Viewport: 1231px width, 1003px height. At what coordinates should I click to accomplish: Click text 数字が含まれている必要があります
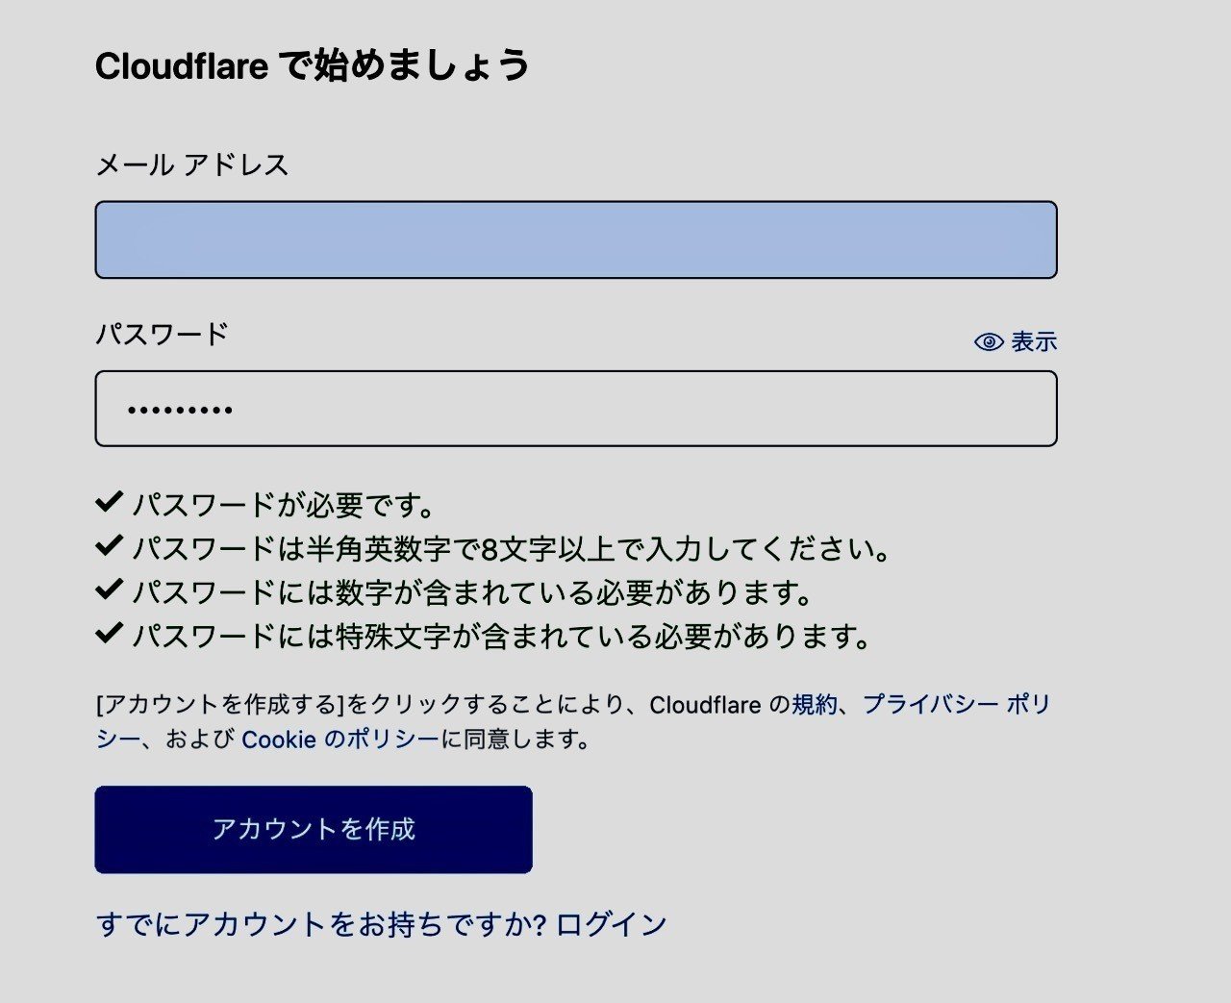tap(474, 591)
